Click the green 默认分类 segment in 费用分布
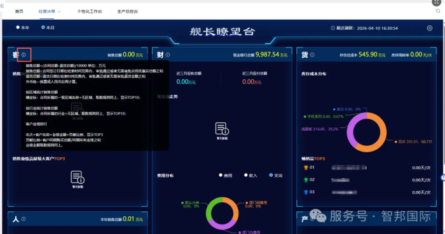This screenshot has width=445, height=234. pyautogui.click(x=209, y=210)
